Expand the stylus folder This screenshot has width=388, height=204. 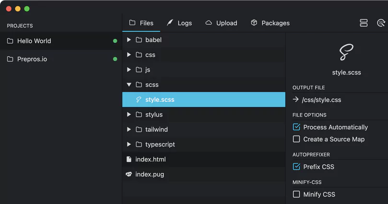pyautogui.click(x=129, y=114)
